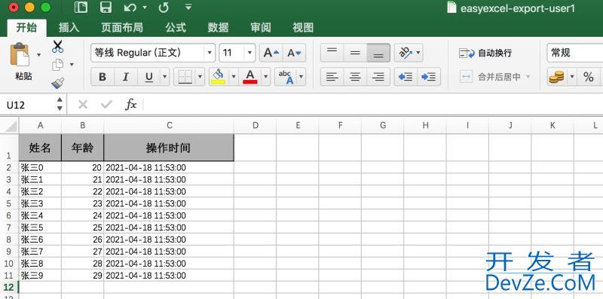Apply the red font color A
Screen dimensions: 603x299
tap(250, 77)
